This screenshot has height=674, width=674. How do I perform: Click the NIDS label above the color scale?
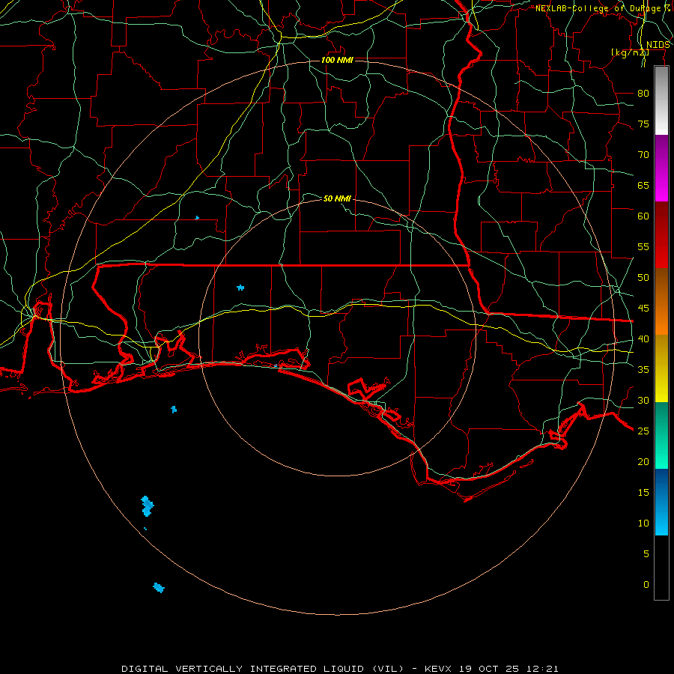tap(658, 45)
